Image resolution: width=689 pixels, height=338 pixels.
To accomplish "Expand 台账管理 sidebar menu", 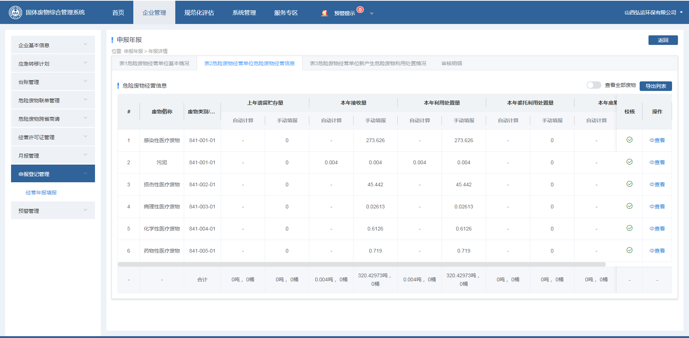I will click(x=53, y=82).
